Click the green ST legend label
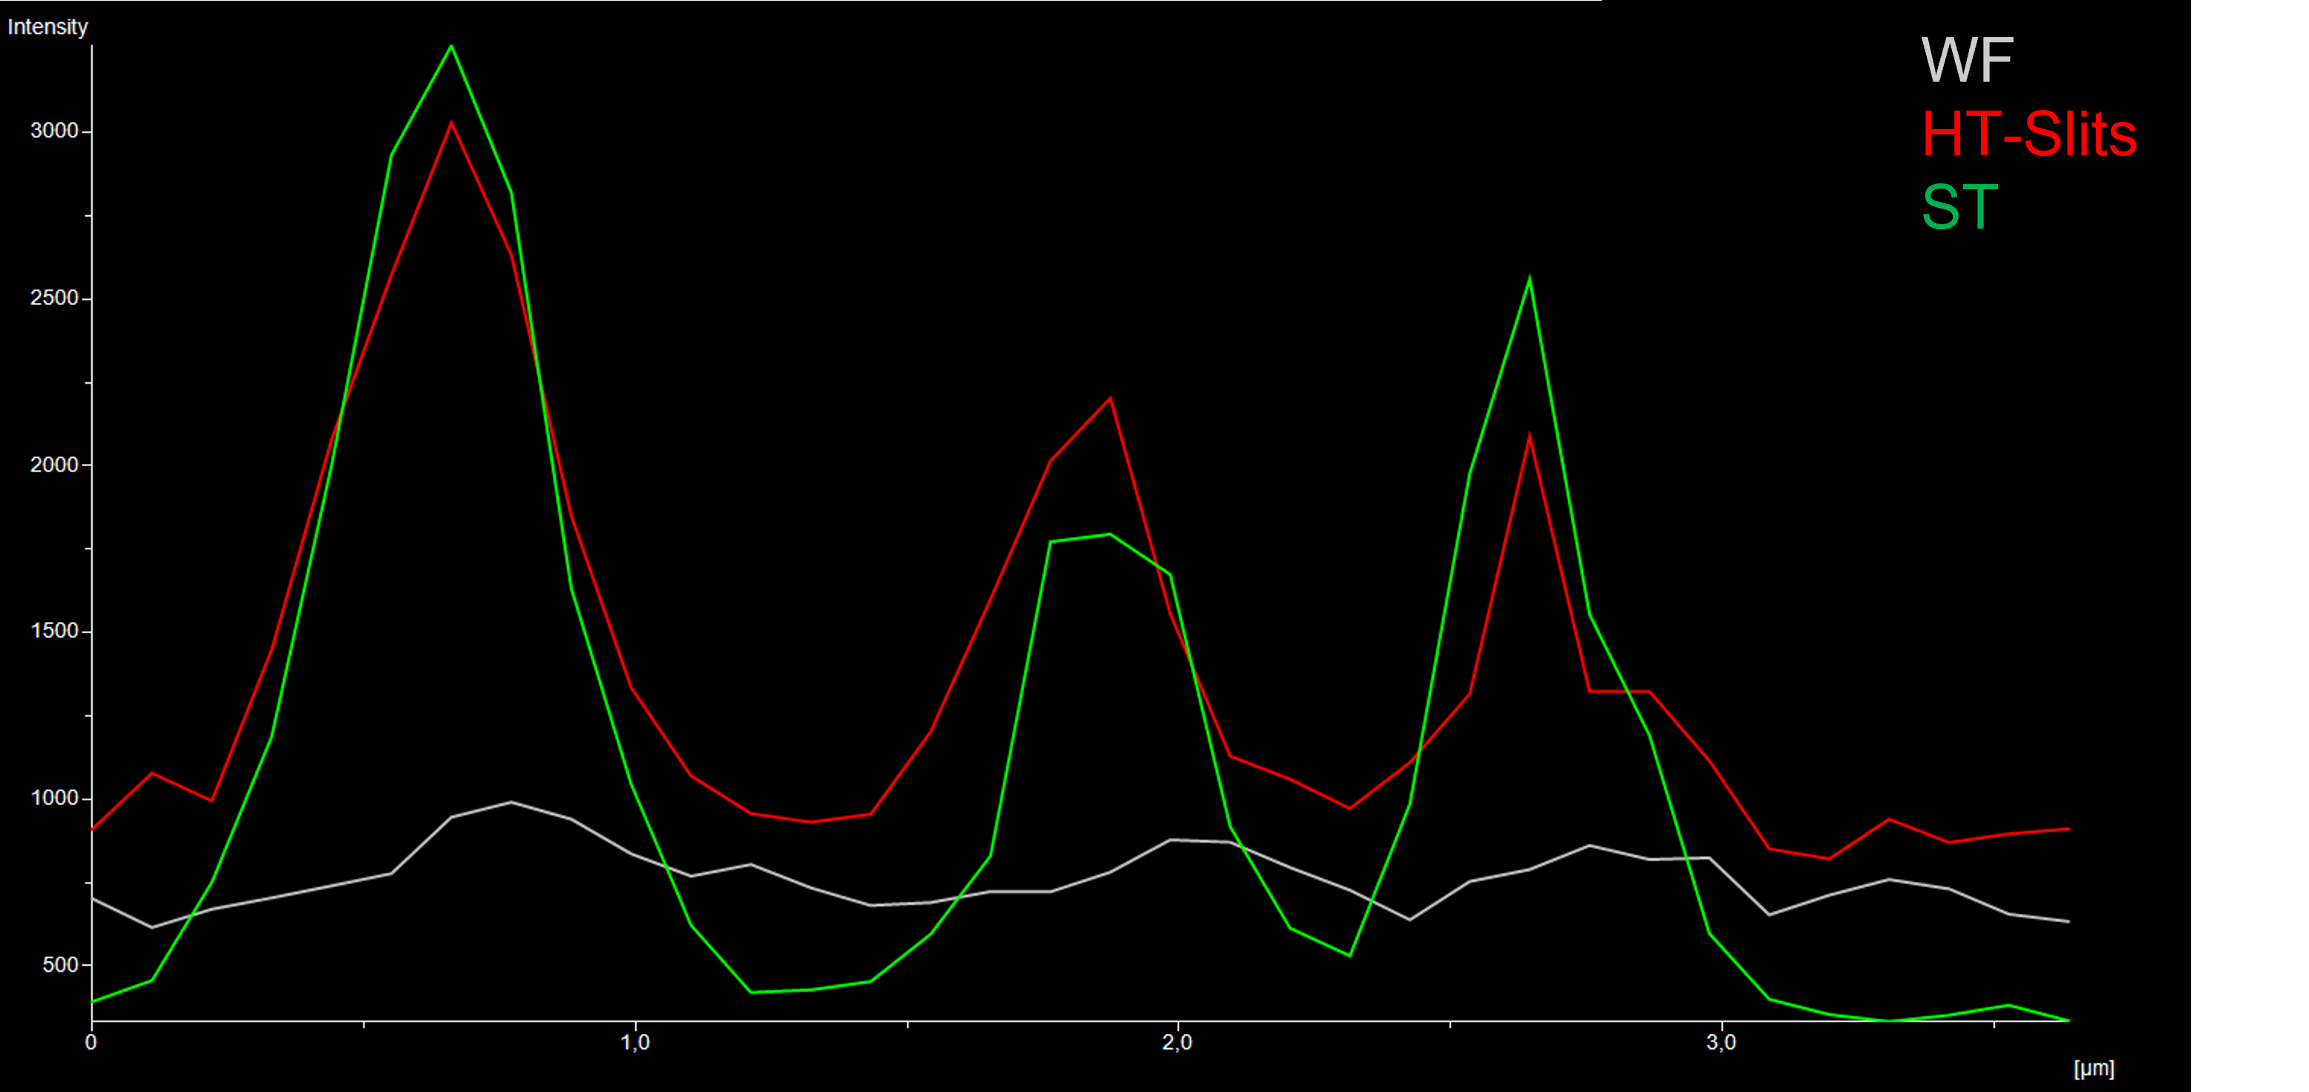Image resolution: width=2309 pixels, height=1092 pixels. click(1959, 208)
